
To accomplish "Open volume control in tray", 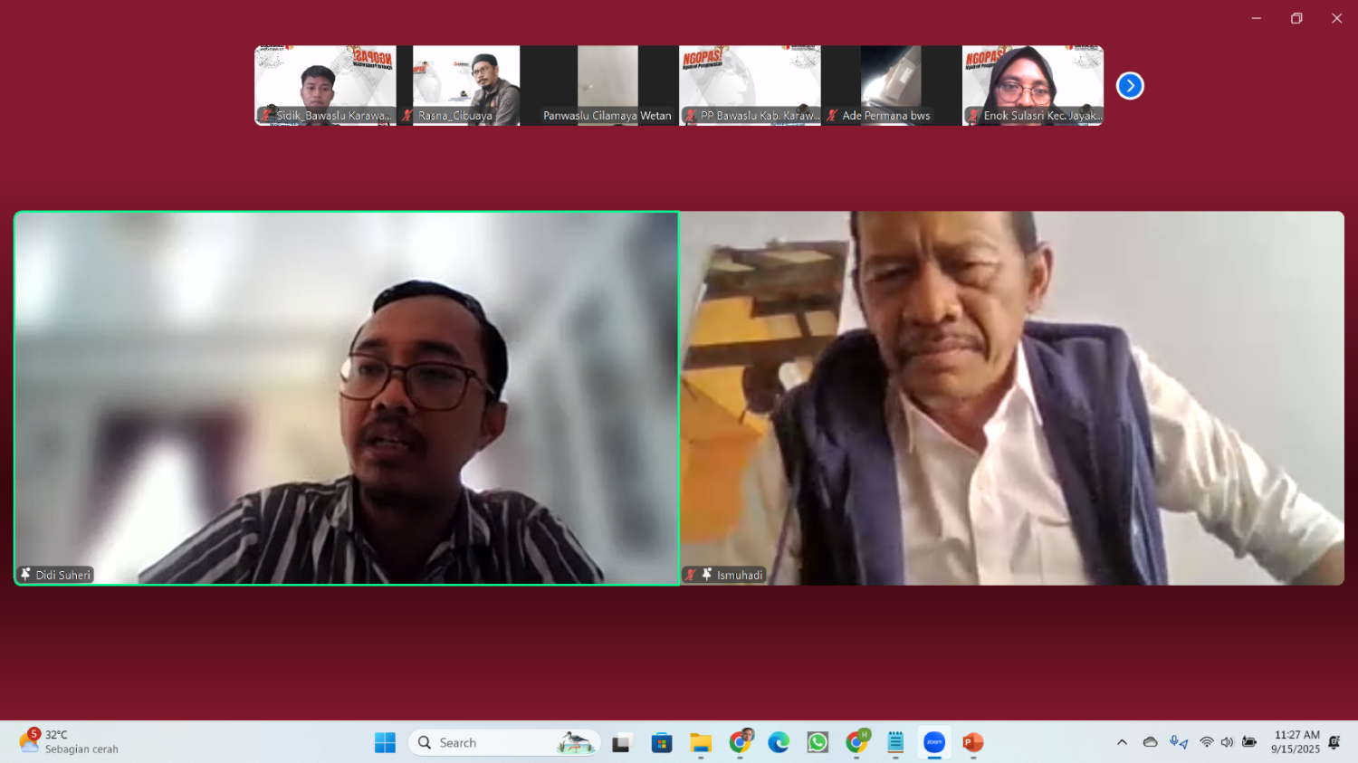I will click(x=1228, y=742).
